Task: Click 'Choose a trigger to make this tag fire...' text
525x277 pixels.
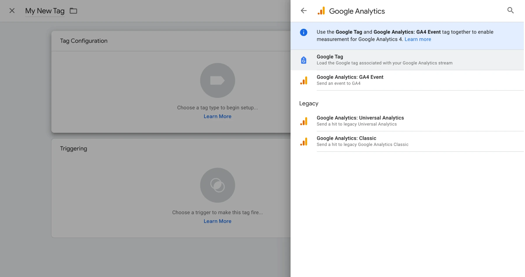Action: point(218,212)
